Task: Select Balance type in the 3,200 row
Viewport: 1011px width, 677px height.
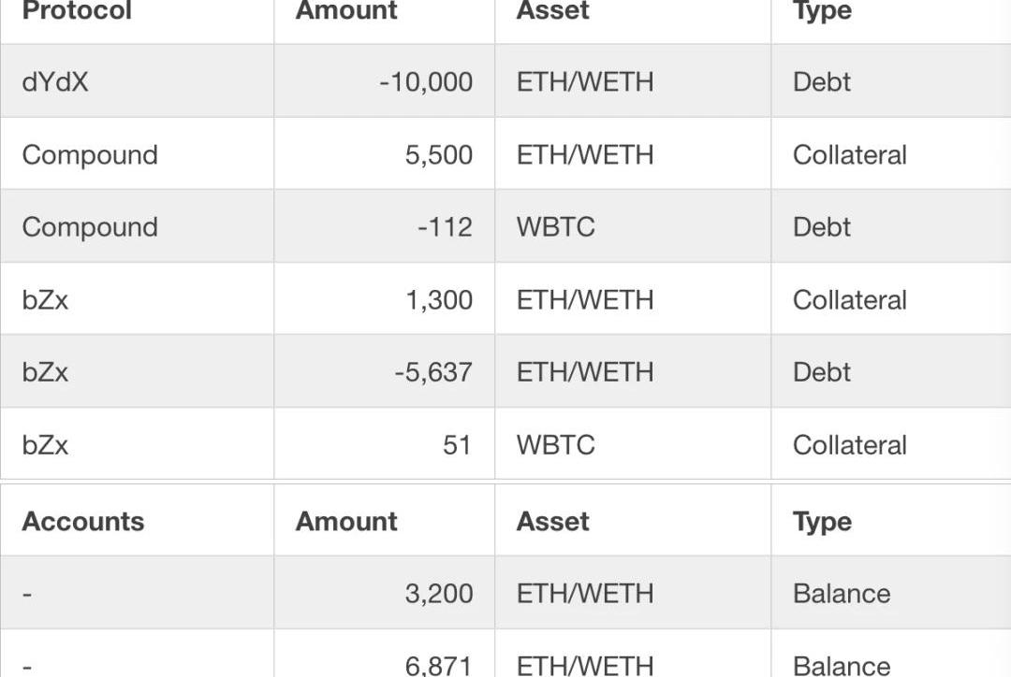Action: [841, 594]
